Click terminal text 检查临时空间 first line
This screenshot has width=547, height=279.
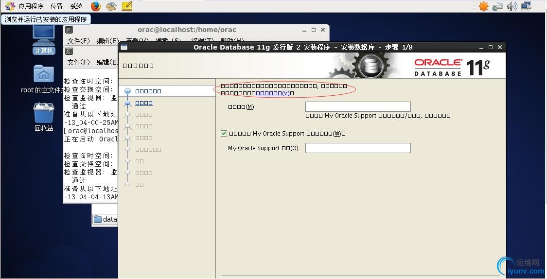(x=88, y=81)
